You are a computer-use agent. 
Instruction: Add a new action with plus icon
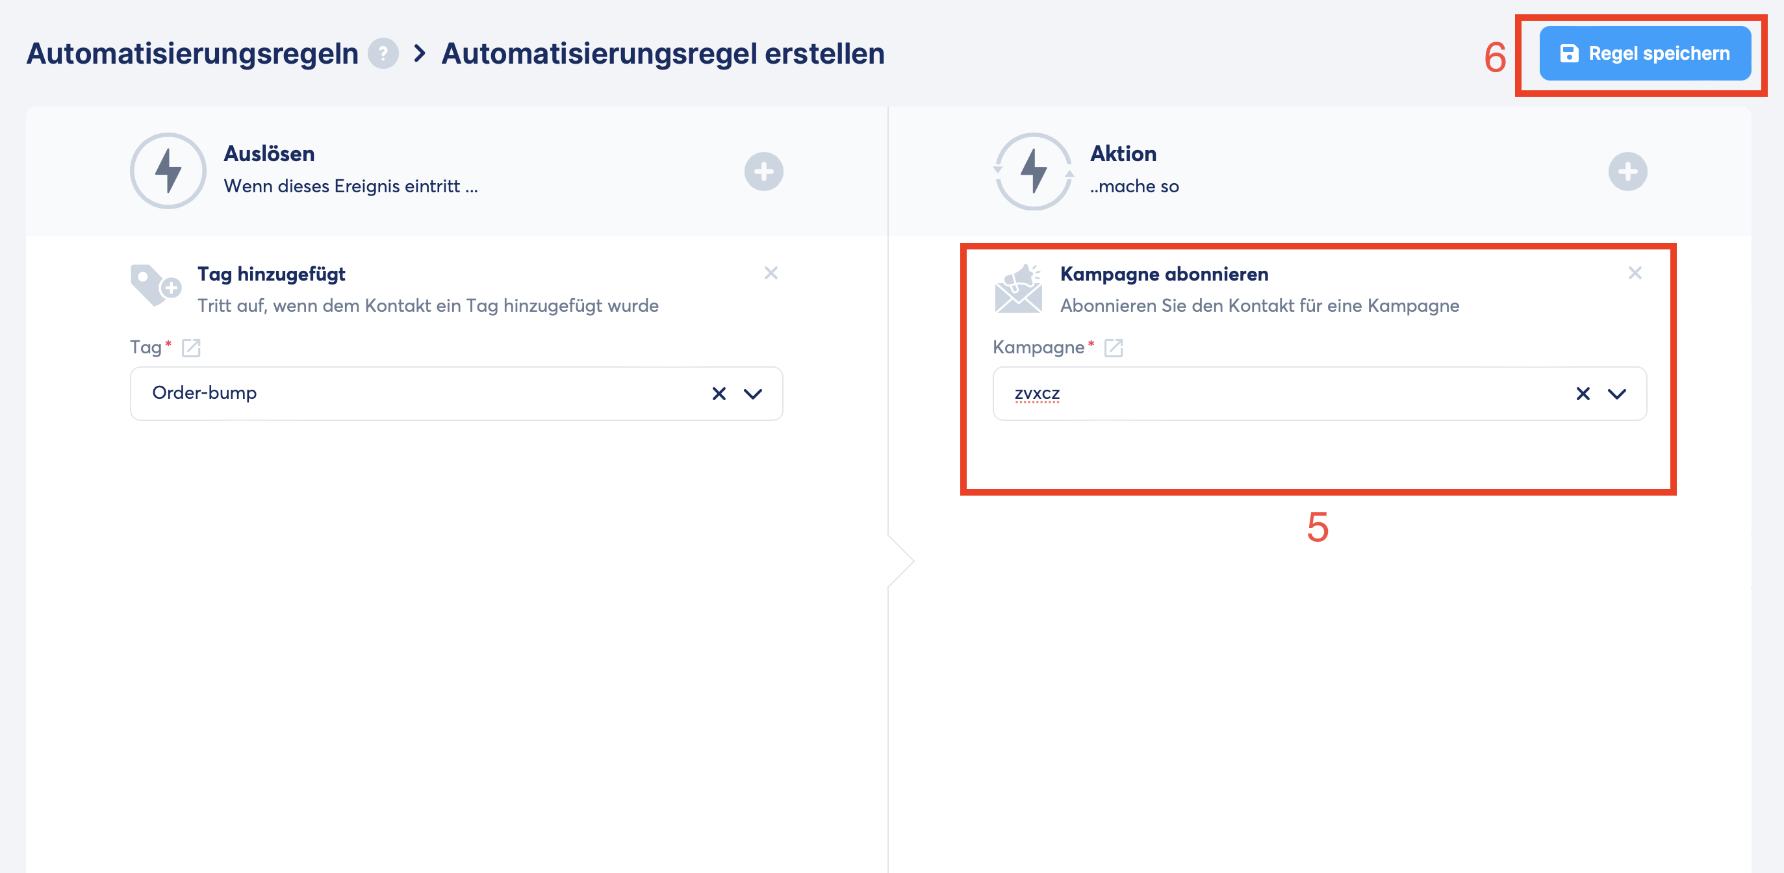coord(1627,171)
